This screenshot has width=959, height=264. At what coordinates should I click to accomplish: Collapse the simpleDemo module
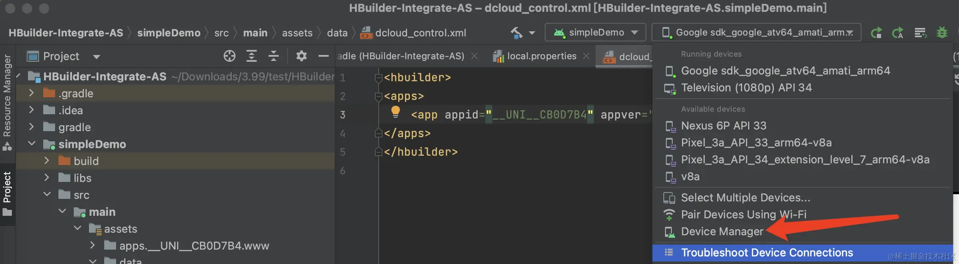pos(31,144)
